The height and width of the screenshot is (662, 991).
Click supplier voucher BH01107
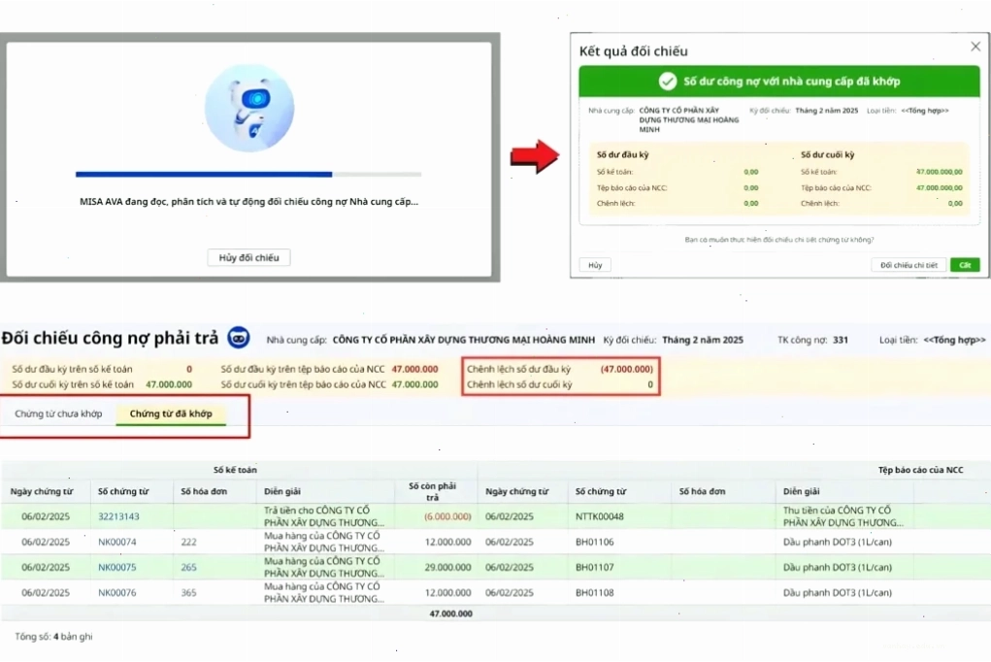pyautogui.click(x=595, y=567)
